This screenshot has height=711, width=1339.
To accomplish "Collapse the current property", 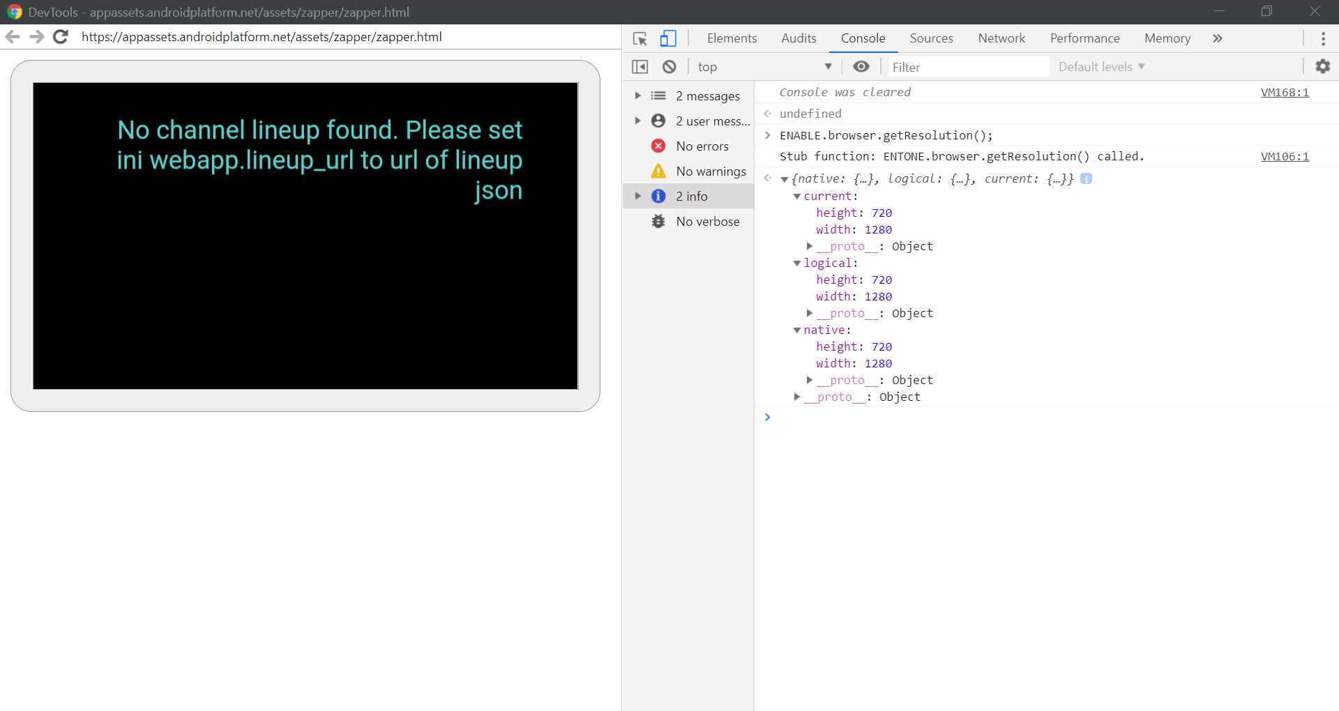I will pos(796,197).
